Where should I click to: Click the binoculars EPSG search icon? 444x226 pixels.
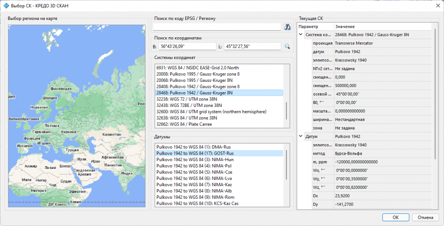(287, 27)
